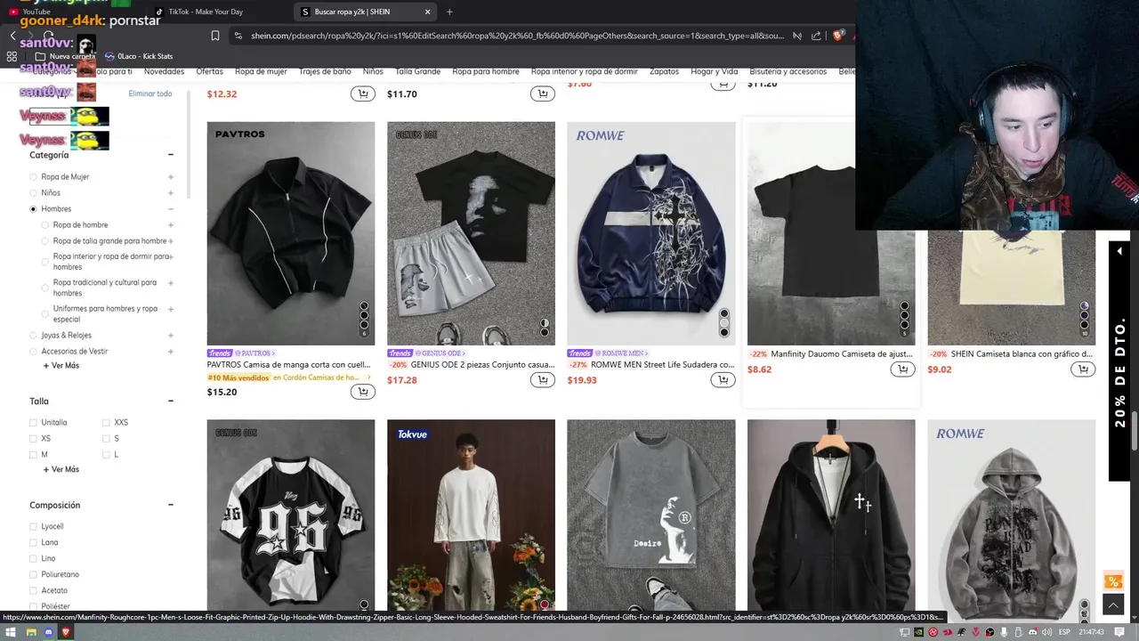
Task: Add the GENIUS ODE set priced $17.28 to cart
Action: (543, 380)
